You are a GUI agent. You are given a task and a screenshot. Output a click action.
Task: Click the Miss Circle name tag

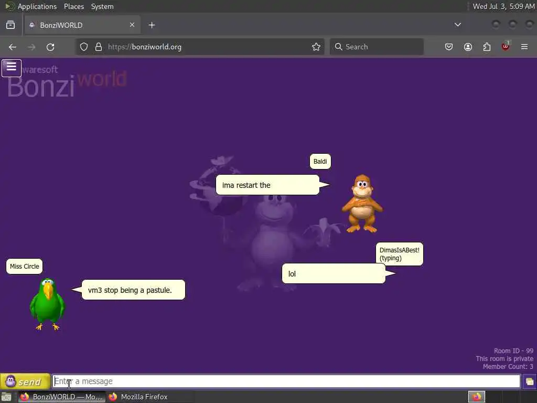(24, 266)
